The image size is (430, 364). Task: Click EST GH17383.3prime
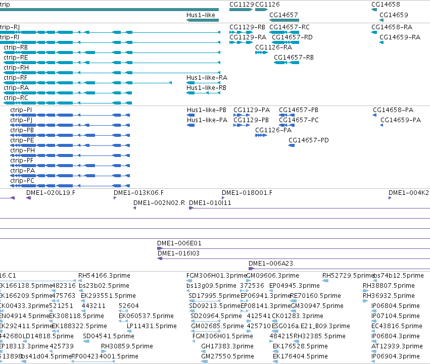tap(227, 346)
